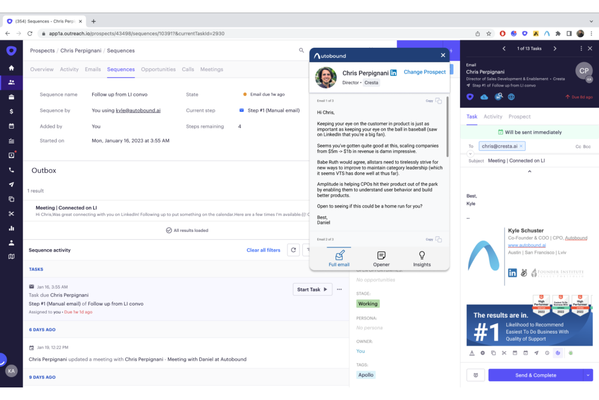The image size is (599, 400).
Task: Open the website globe icon under Chris Perpignani
Action: pyautogui.click(x=512, y=96)
